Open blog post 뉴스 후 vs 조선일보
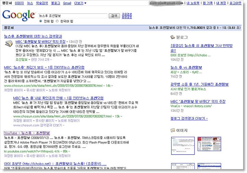 [186, 67]
